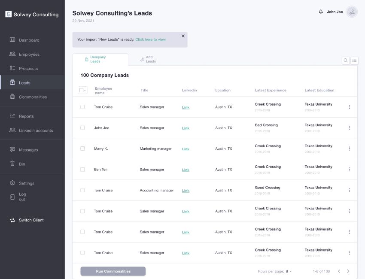
Task: Open Messages in the sidebar
Action: (x=28, y=150)
